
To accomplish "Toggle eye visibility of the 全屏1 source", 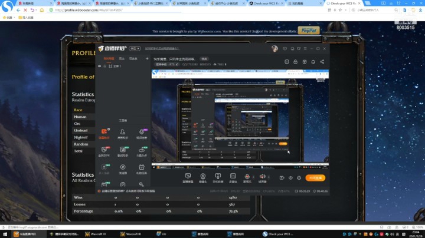I will [100, 66].
